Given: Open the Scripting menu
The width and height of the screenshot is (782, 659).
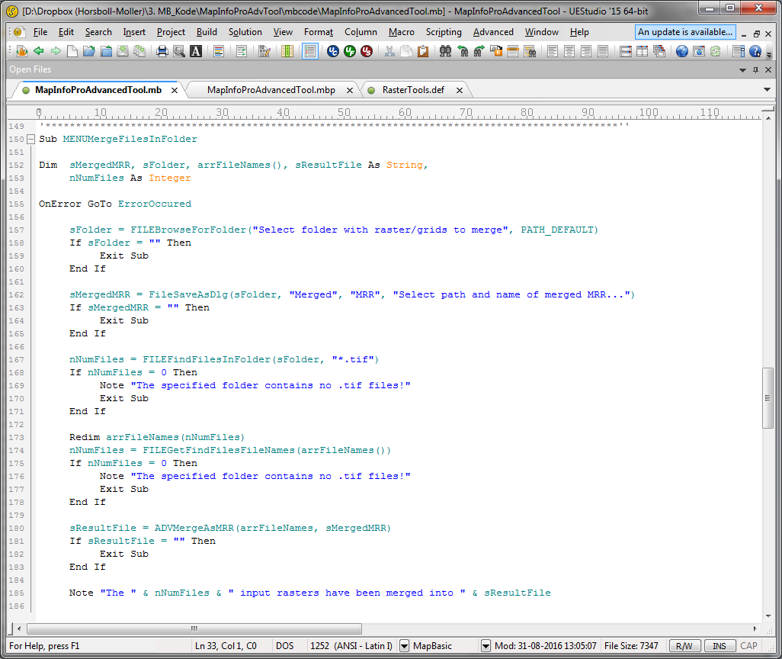Looking at the screenshot, I should pos(444,32).
